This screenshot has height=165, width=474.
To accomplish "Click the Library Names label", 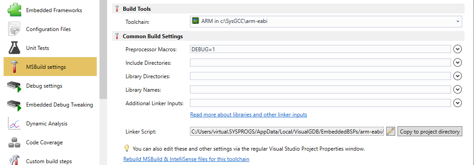I will (143, 90).
